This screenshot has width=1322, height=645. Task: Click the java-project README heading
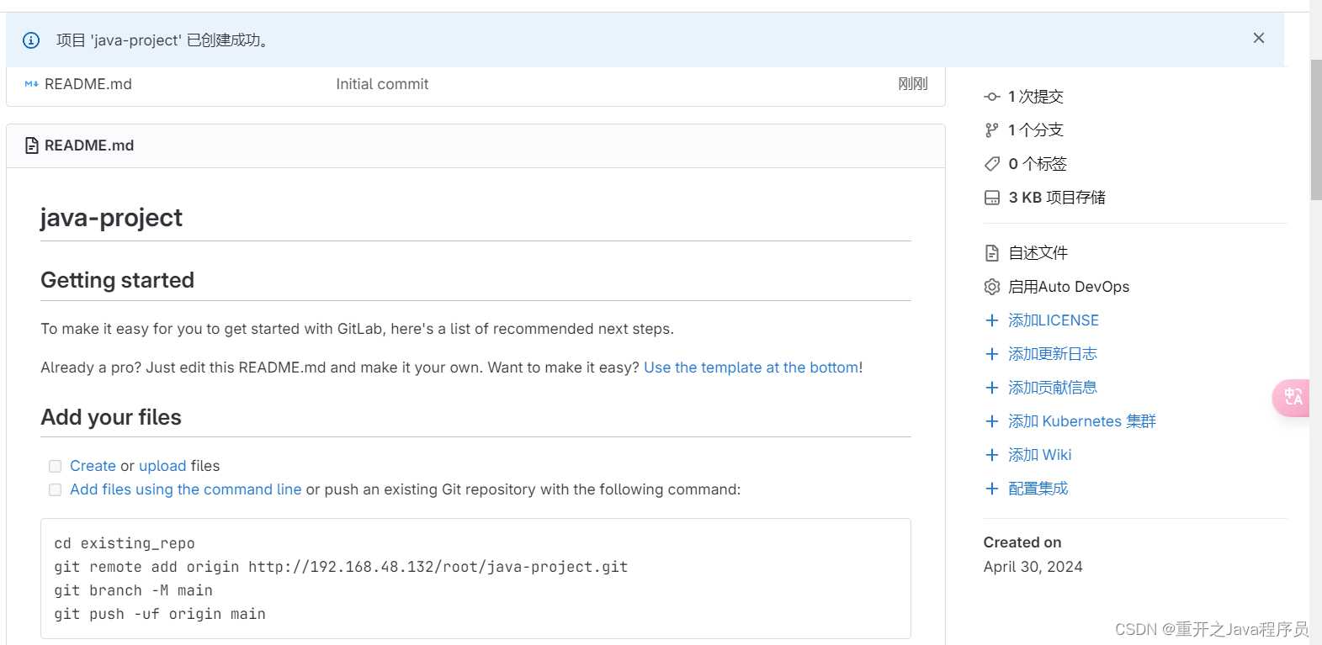pos(111,218)
